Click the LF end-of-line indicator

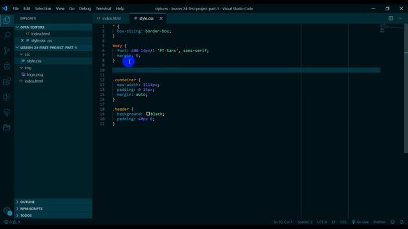click(333, 222)
